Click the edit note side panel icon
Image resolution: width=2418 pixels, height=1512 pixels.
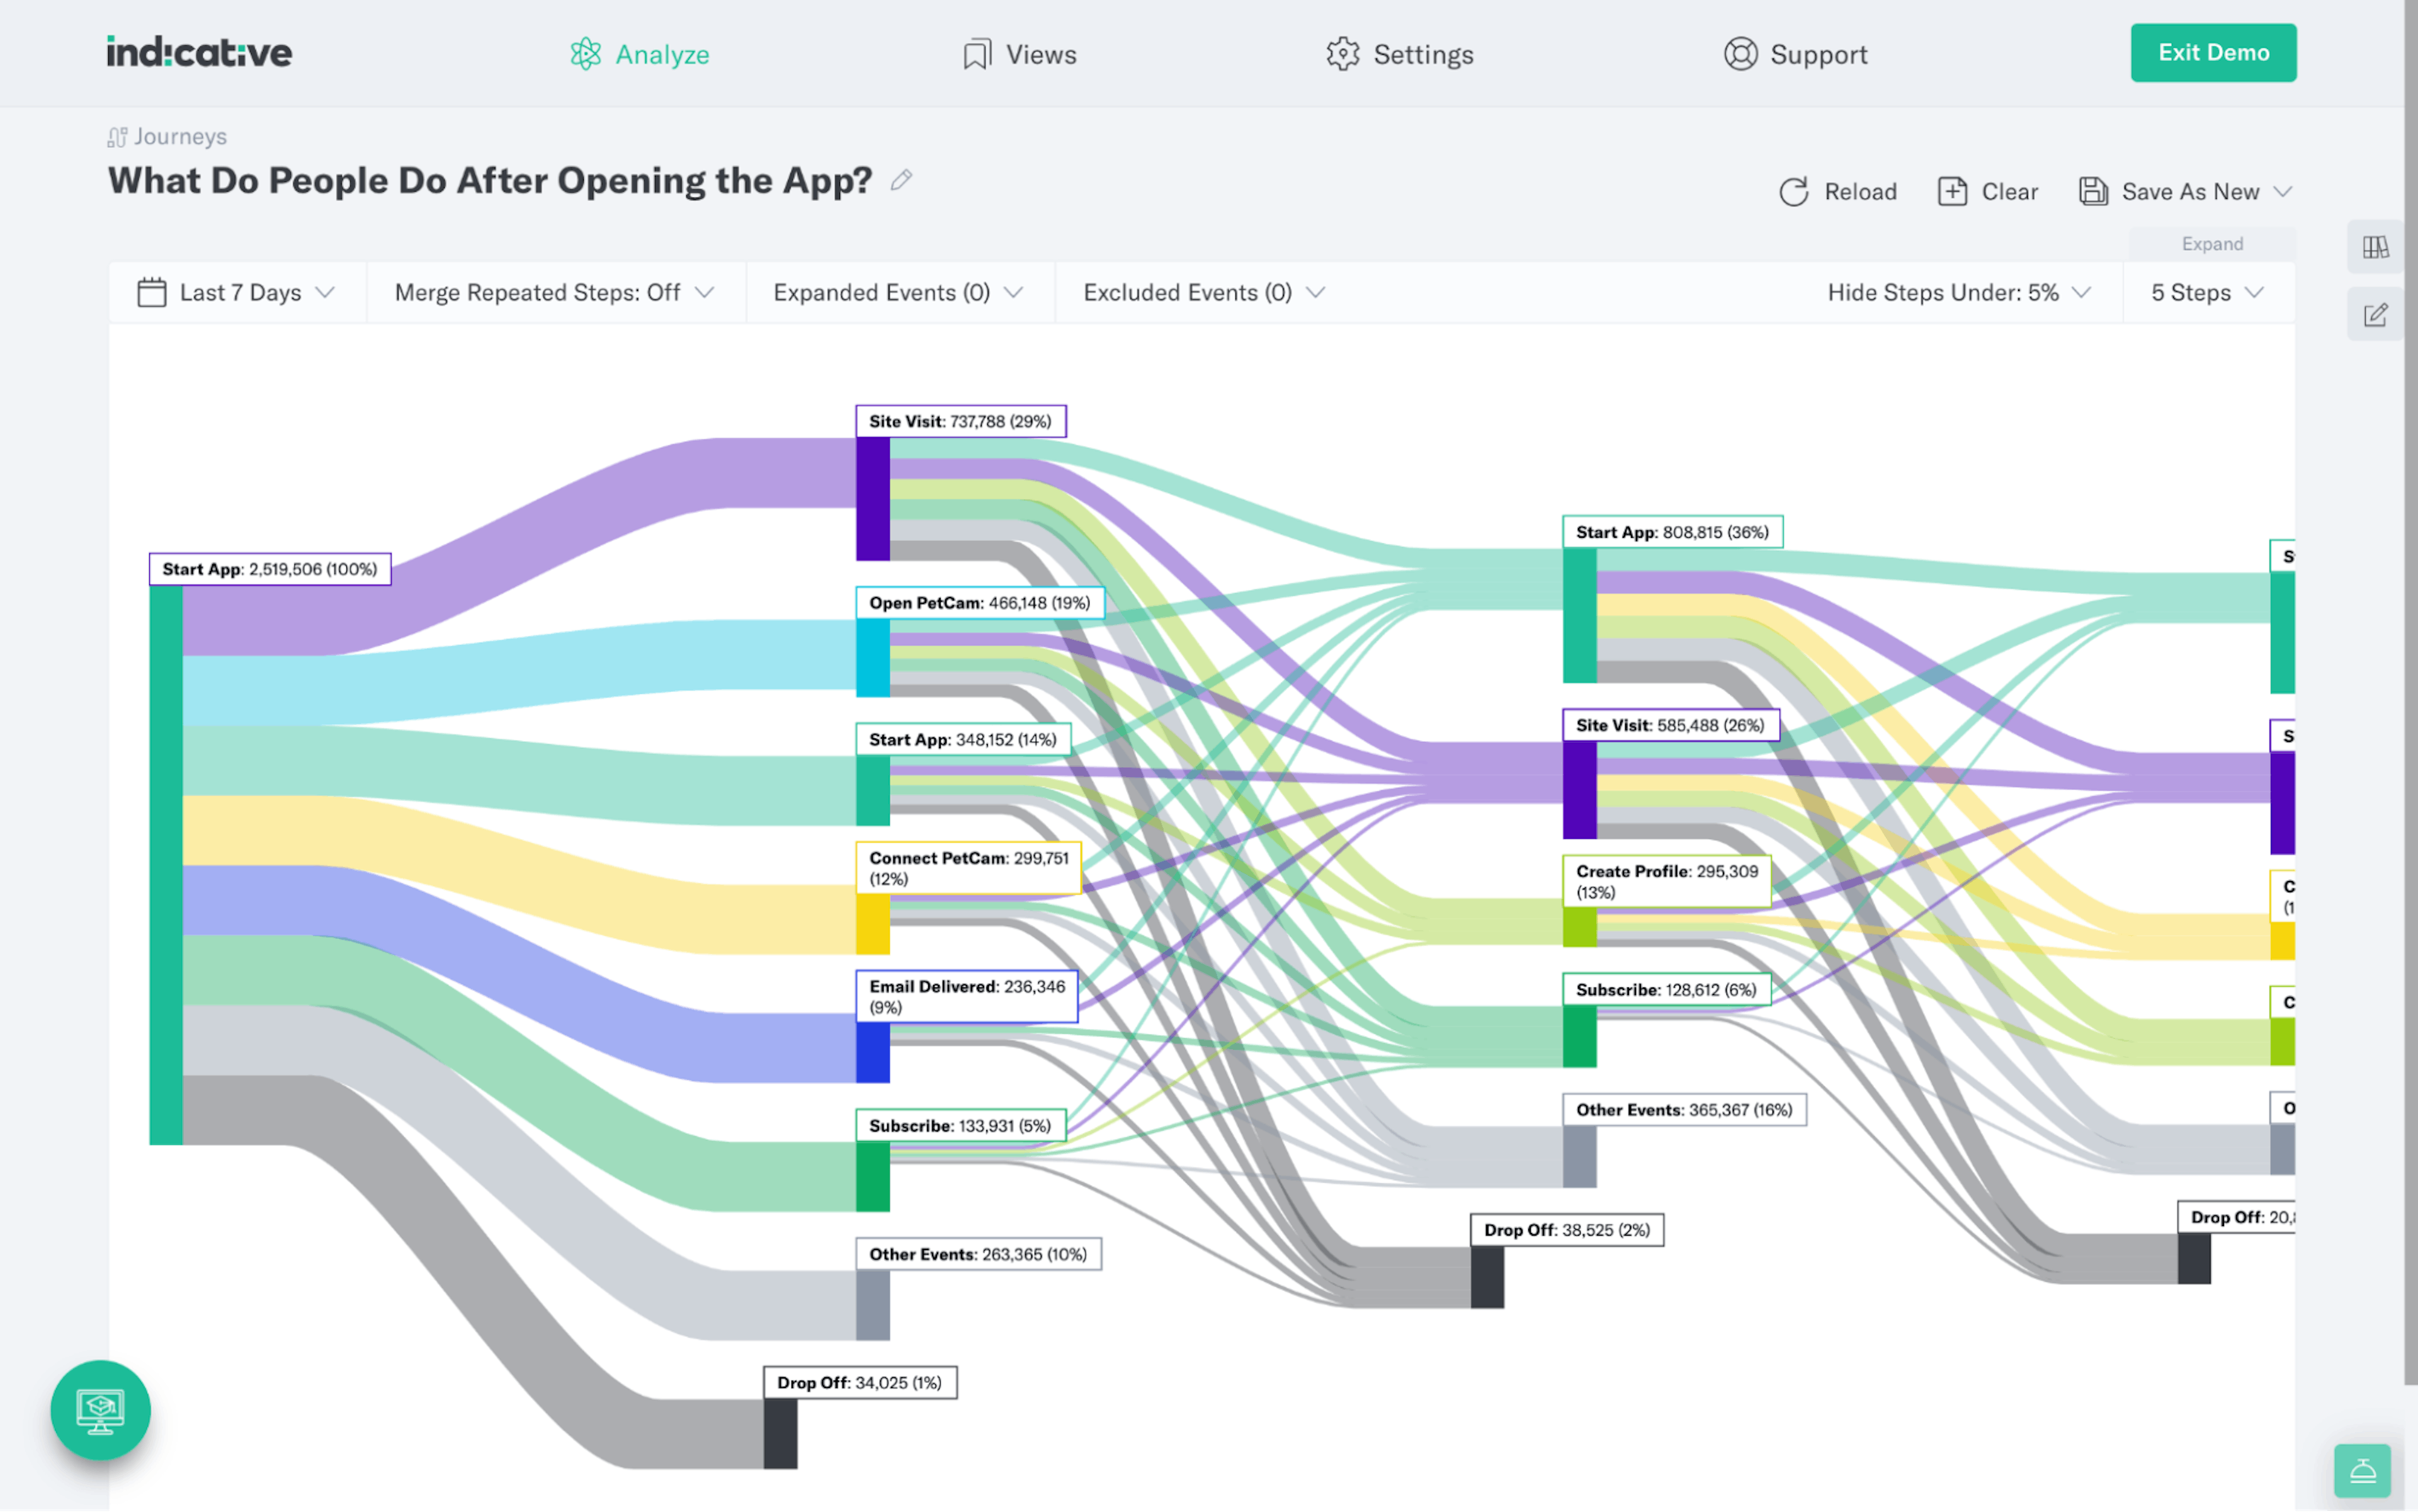coord(2375,316)
